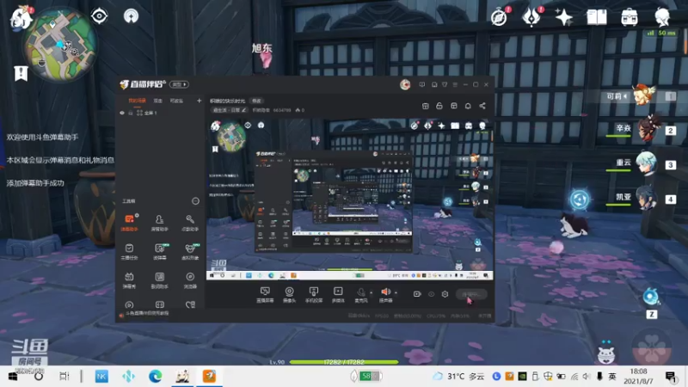The height and width of the screenshot is (387, 688).
Task: Open the game character menu icon
Action: coord(661,17)
